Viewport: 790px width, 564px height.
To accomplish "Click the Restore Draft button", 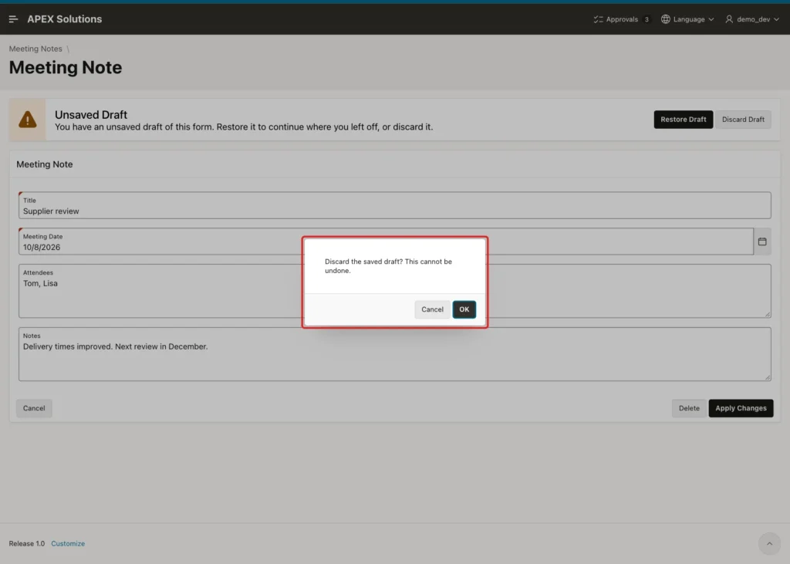I will [684, 120].
